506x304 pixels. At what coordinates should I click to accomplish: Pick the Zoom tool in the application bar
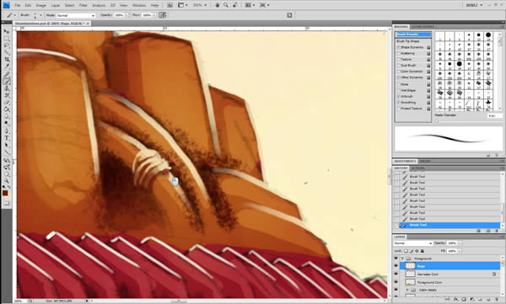pyautogui.click(x=226, y=5)
